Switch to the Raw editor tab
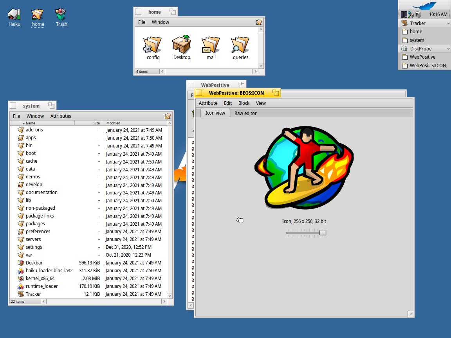This screenshot has height=338, width=451. coord(245,113)
